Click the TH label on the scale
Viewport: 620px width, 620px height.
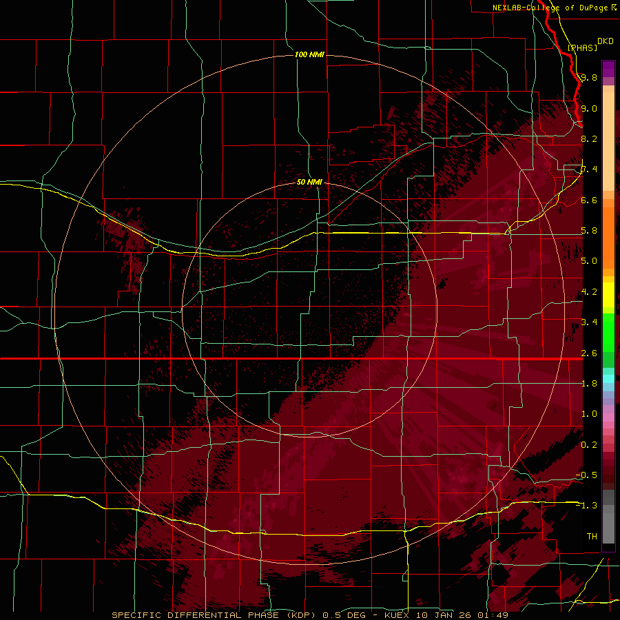pyautogui.click(x=592, y=537)
